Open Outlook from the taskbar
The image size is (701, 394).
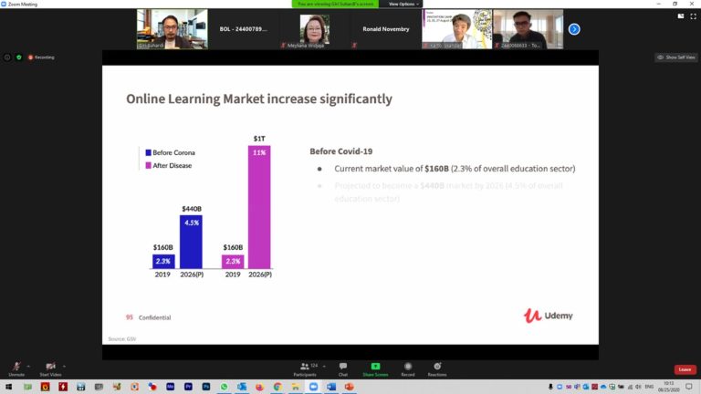click(x=242, y=387)
